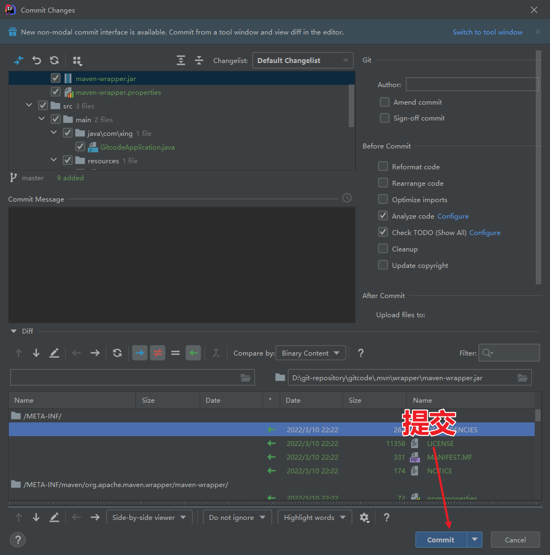
Task: Check the Reformat code option
Action: (383, 167)
